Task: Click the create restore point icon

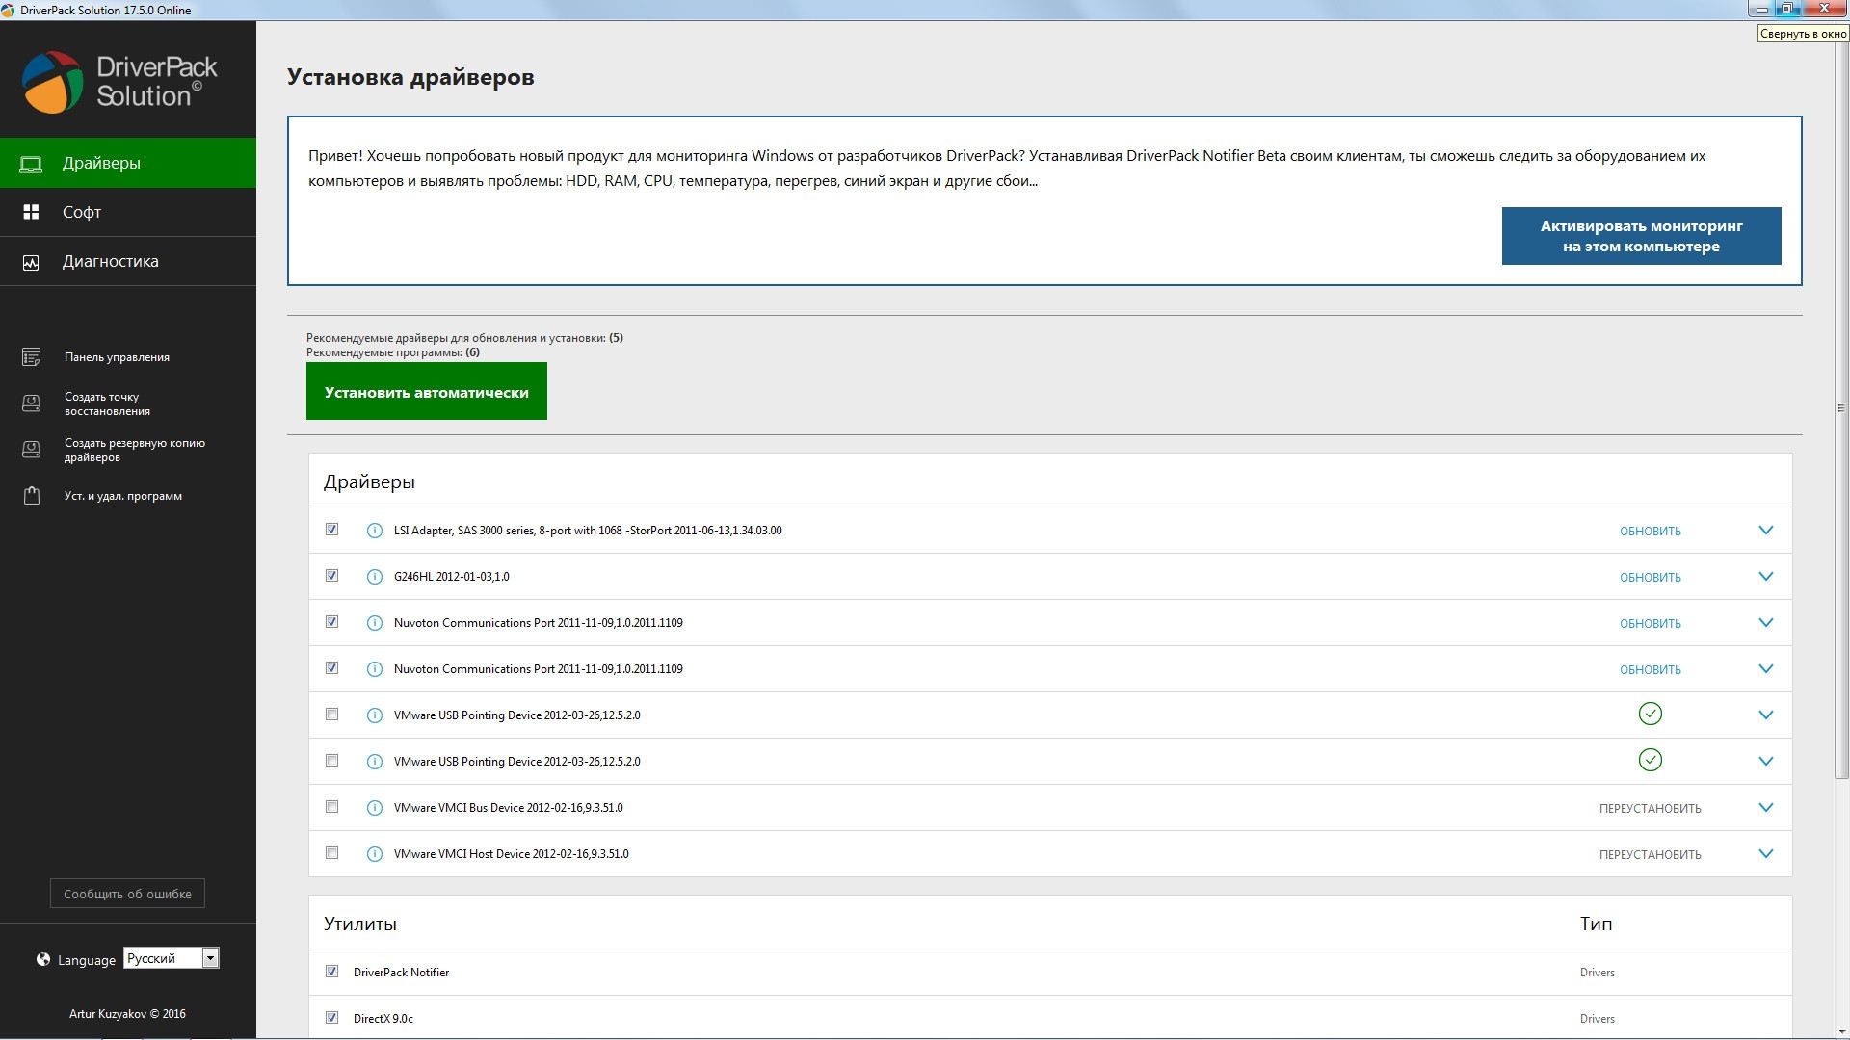Action: [31, 403]
